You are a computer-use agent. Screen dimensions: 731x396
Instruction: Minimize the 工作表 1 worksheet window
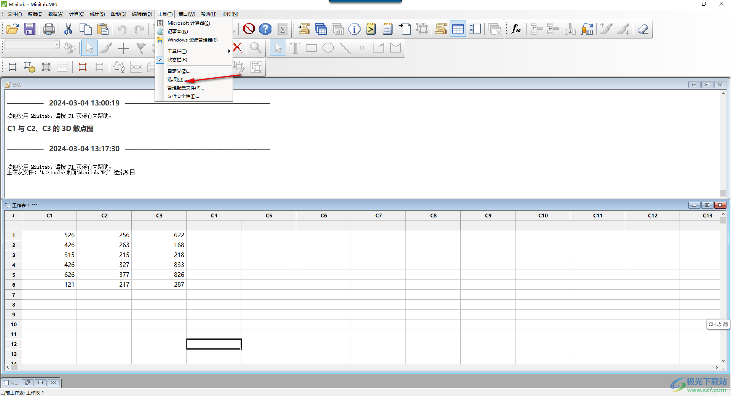pyautogui.click(x=694, y=205)
